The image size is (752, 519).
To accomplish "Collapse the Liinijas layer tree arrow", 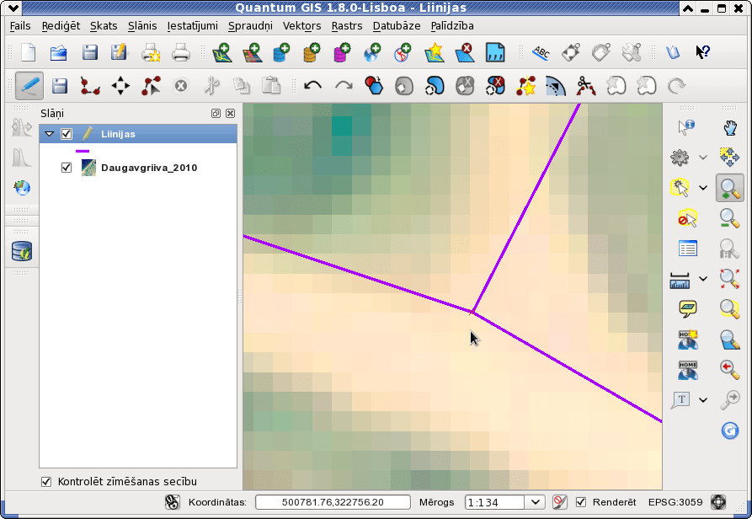I will point(50,134).
